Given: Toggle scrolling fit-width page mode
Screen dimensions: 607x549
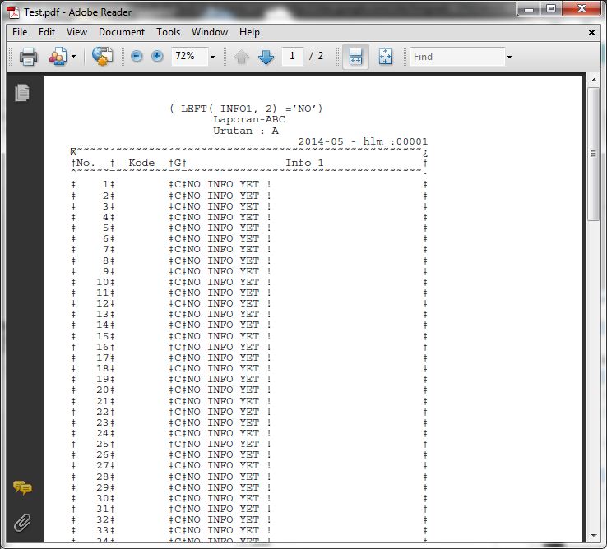Looking at the screenshot, I should (x=355, y=57).
